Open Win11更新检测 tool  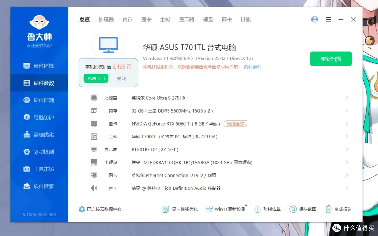click(x=226, y=209)
